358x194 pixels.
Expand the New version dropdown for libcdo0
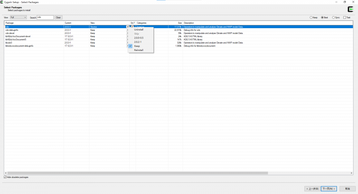[x=128, y=42]
